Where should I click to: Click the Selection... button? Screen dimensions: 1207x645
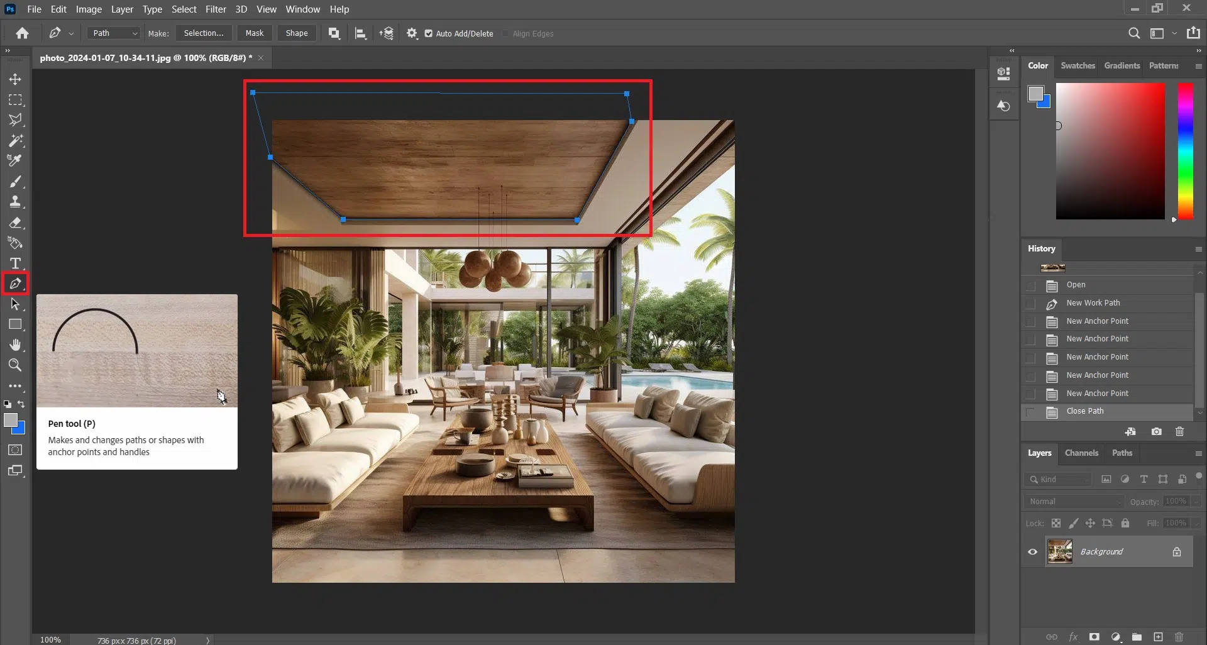204,33
